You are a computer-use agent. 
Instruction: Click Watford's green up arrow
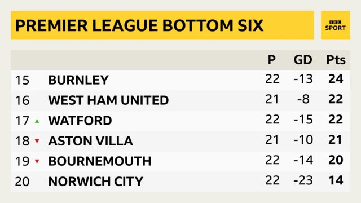click(37, 121)
